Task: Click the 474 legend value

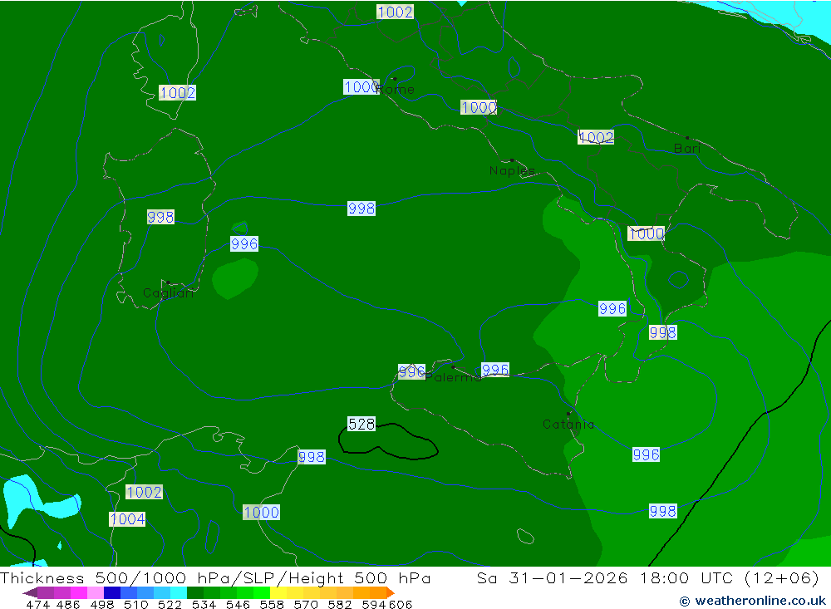Action: (37, 604)
